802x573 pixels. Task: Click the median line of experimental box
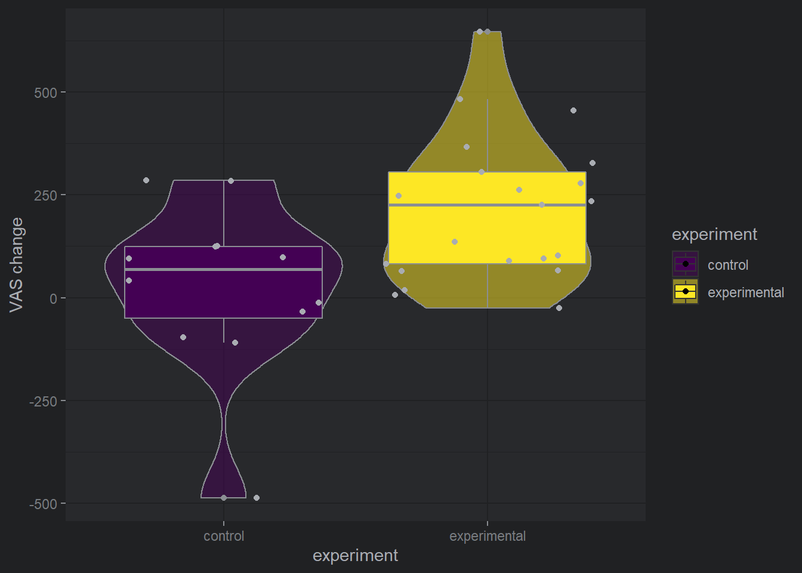click(488, 205)
